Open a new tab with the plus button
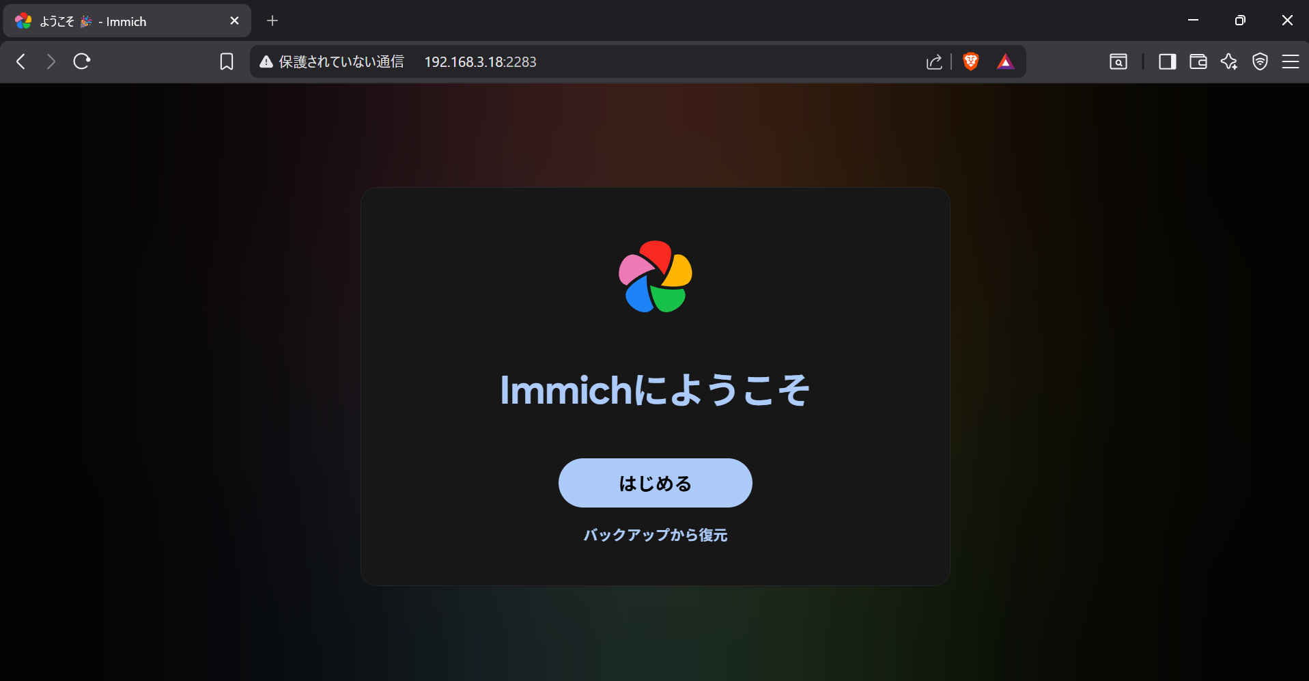The width and height of the screenshot is (1309, 681). click(272, 20)
